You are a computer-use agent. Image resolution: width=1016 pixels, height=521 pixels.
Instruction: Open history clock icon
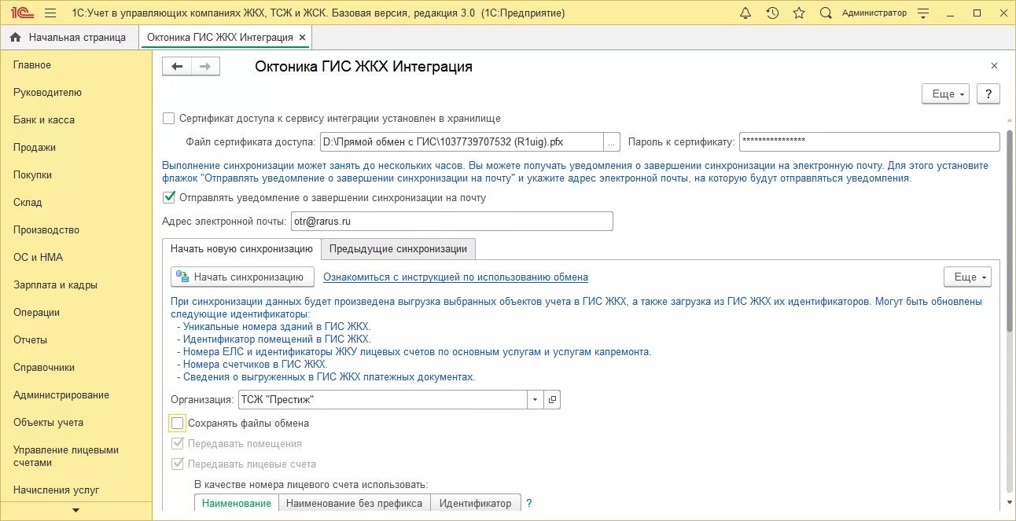[x=772, y=13]
